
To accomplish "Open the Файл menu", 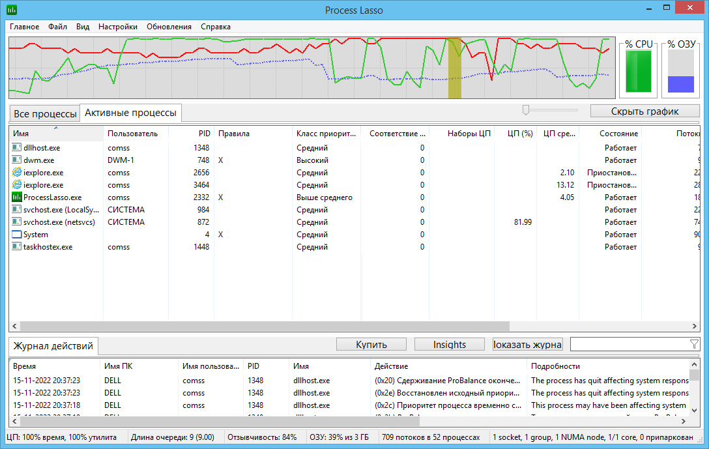I will click(57, 27).
